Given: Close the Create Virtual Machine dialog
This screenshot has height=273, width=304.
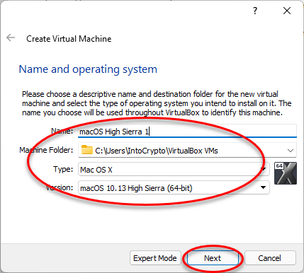Looking at the screenshot, I should coord(287,11).
